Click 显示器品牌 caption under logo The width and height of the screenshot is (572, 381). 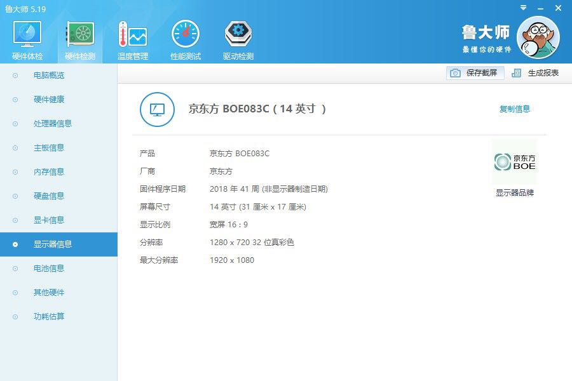(514, 192)
